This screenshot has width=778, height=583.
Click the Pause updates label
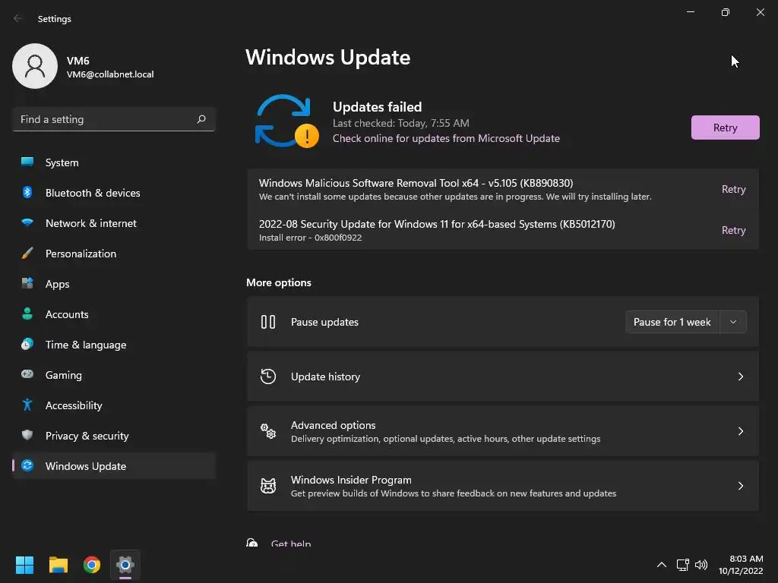click(x=324, y=322)
